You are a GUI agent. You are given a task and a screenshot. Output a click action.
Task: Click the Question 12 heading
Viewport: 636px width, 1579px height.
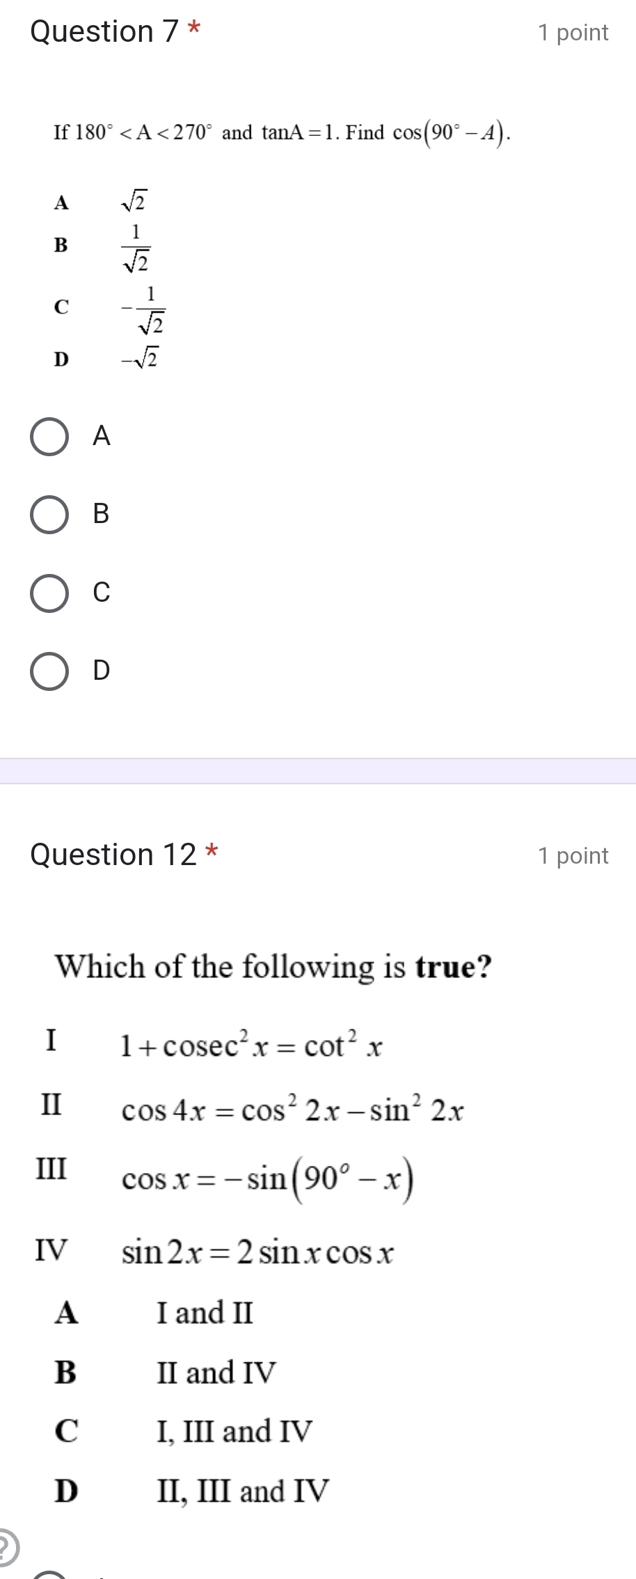[111, 855]
